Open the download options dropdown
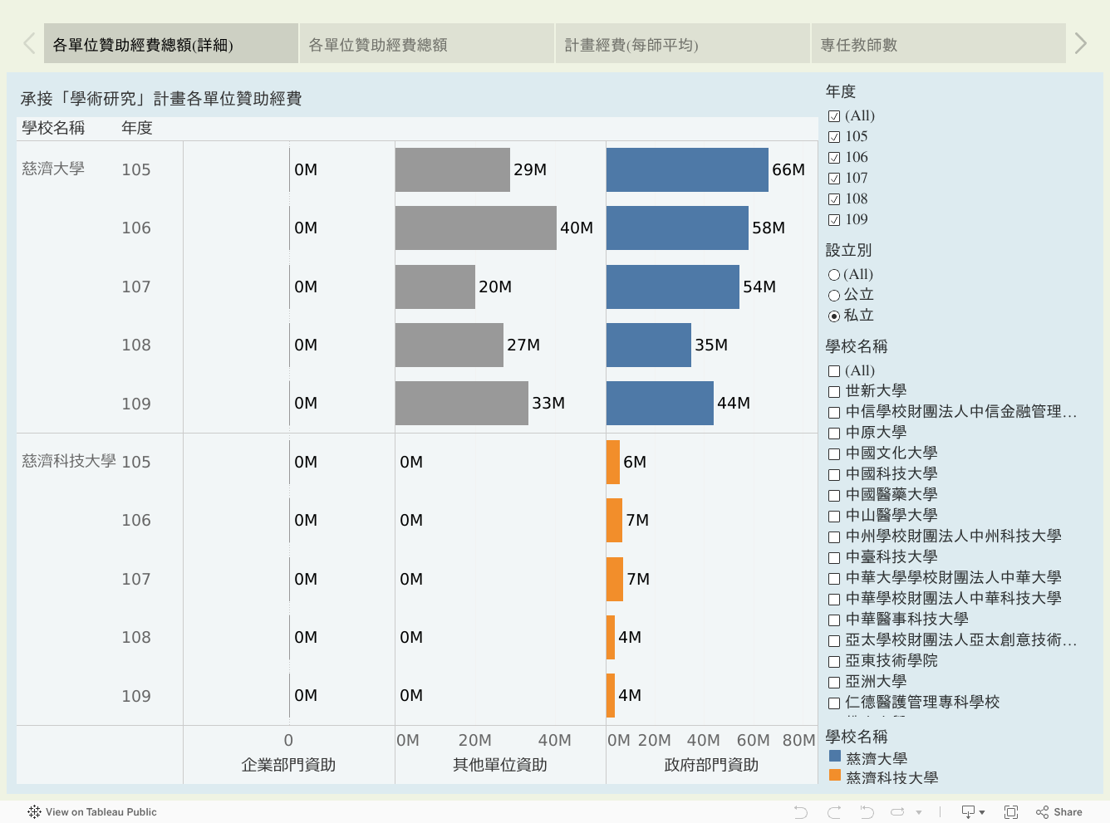The height and width of the screenshot is (823, 1110). pos(972,812)
